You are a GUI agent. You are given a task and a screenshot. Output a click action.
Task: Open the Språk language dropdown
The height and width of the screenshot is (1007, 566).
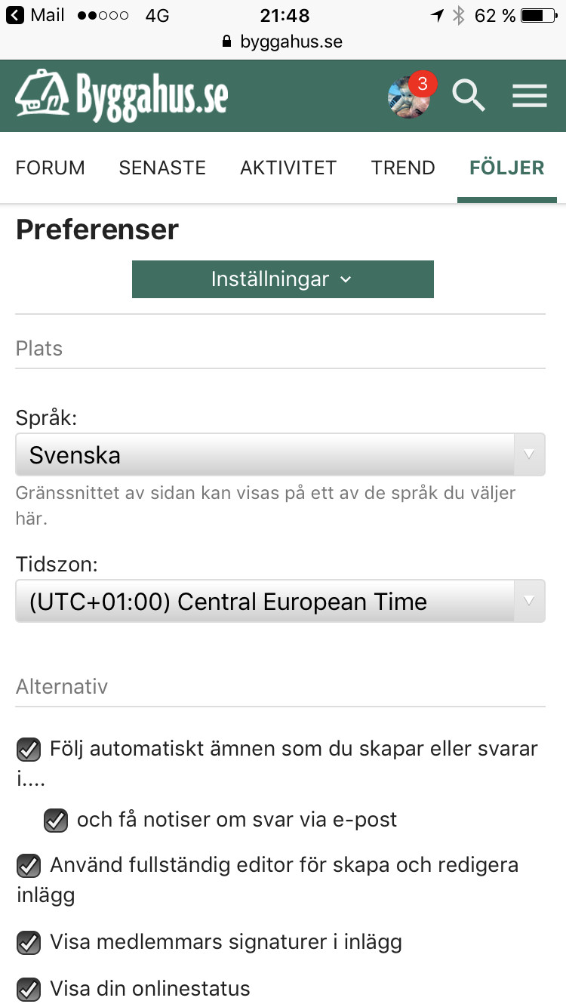pyautogui.click(x=280, y=454)
